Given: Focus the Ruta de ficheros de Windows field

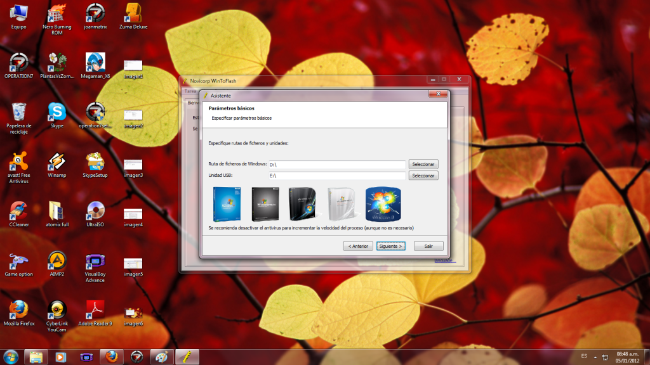Looking at the screenshot, I should (337, 165).
